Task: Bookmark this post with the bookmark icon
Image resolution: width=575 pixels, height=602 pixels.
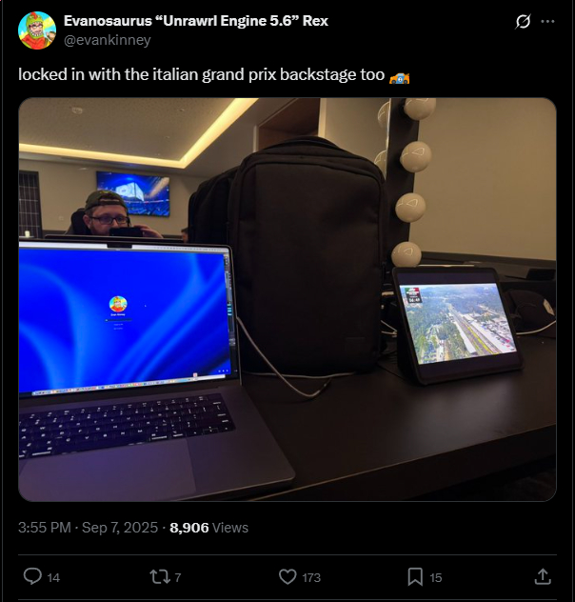Action: coord(415,576)
